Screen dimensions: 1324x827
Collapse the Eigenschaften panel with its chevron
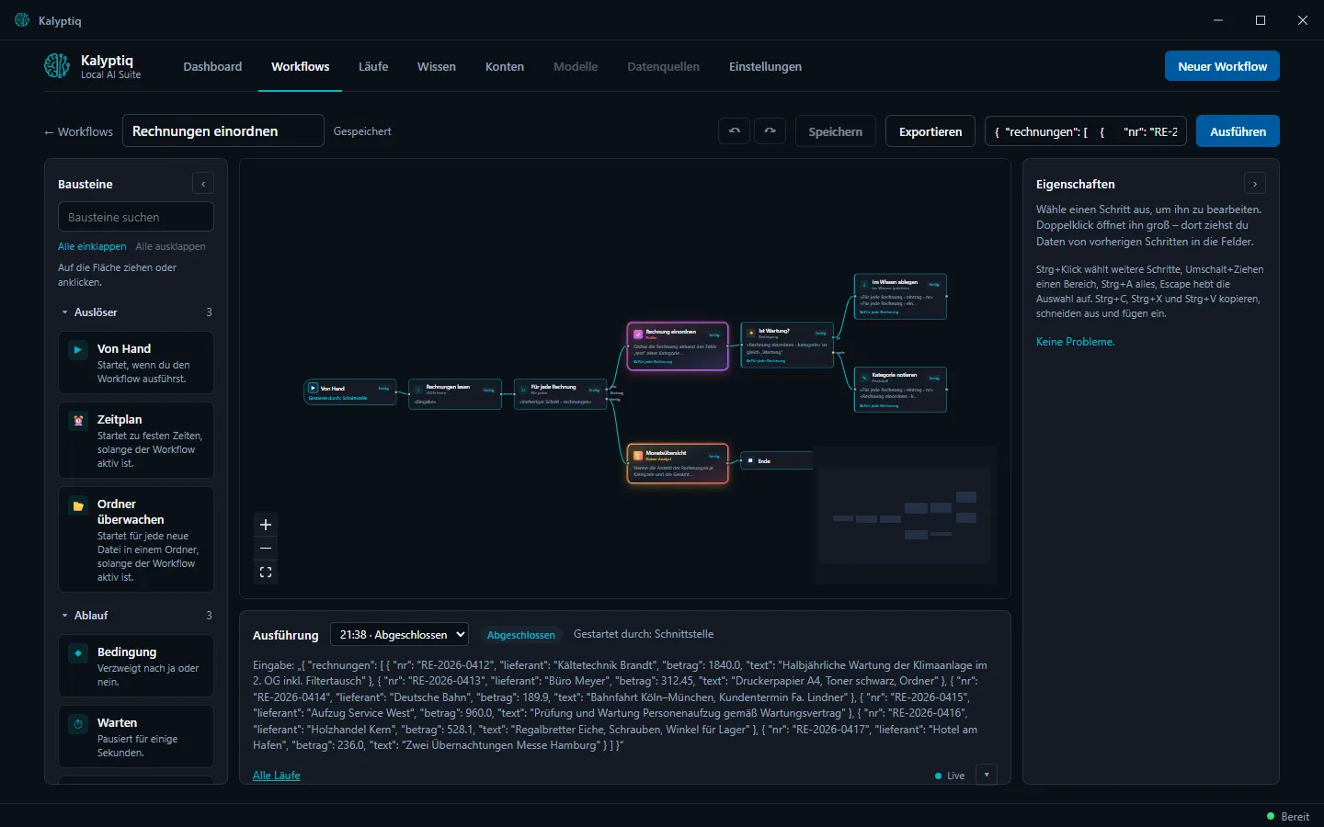[1255, 184]
